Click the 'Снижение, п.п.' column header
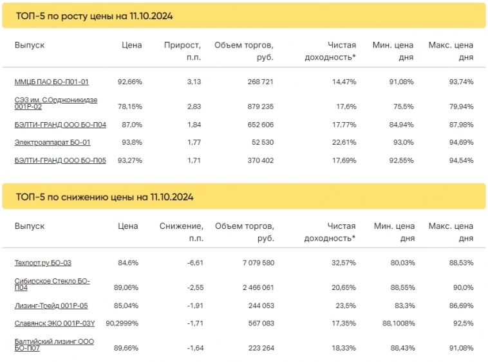The height and width of the screenshot is (362, 488). coord(182,232)
